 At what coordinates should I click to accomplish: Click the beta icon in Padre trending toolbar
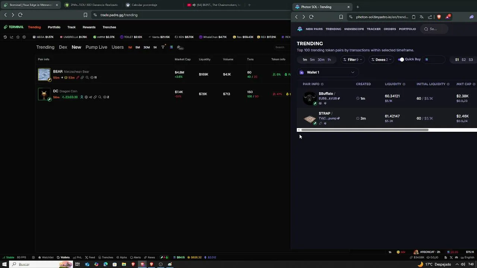pyautogui.click(x=180, y=47)
